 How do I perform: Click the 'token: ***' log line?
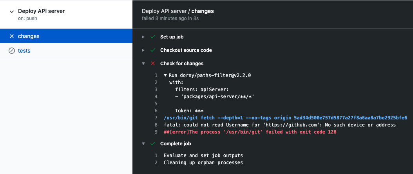(x=189, y=111)
